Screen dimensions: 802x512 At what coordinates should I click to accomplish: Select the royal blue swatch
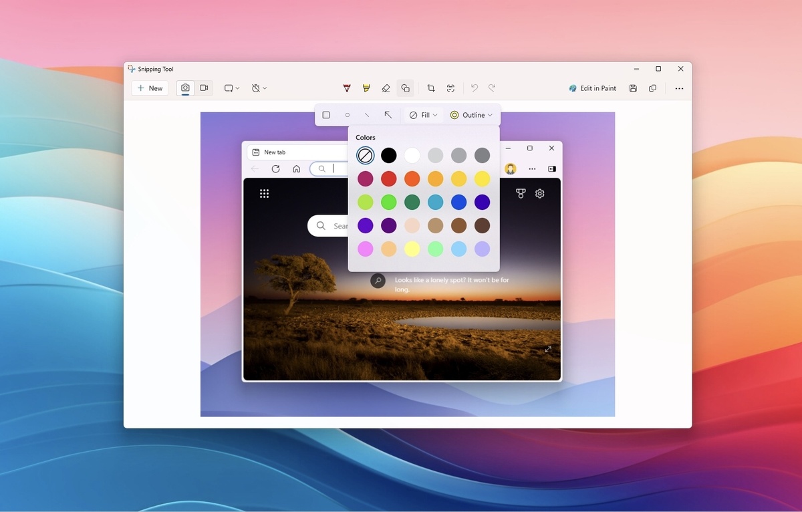[458, 202]
